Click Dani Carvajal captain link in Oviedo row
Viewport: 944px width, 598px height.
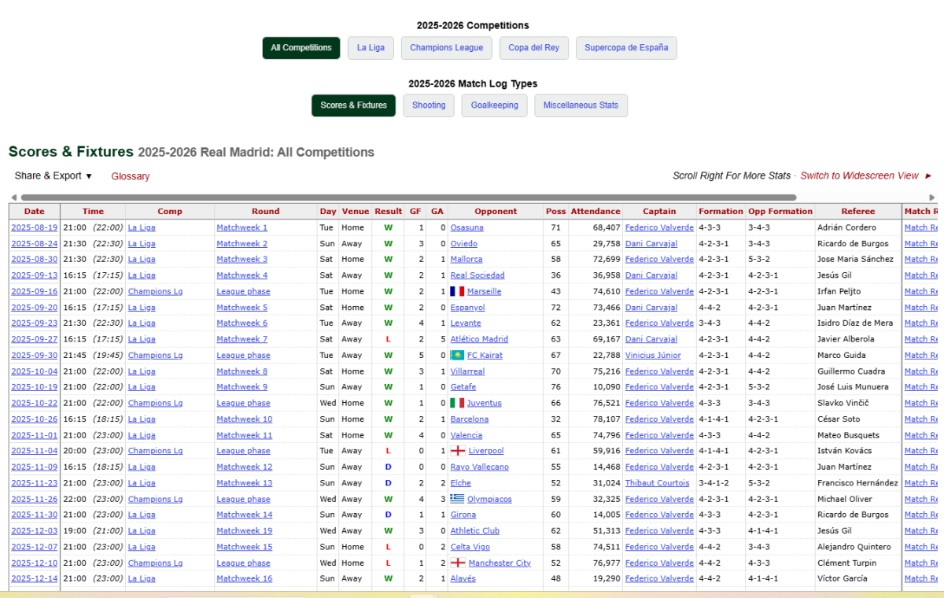pos(651,243)
